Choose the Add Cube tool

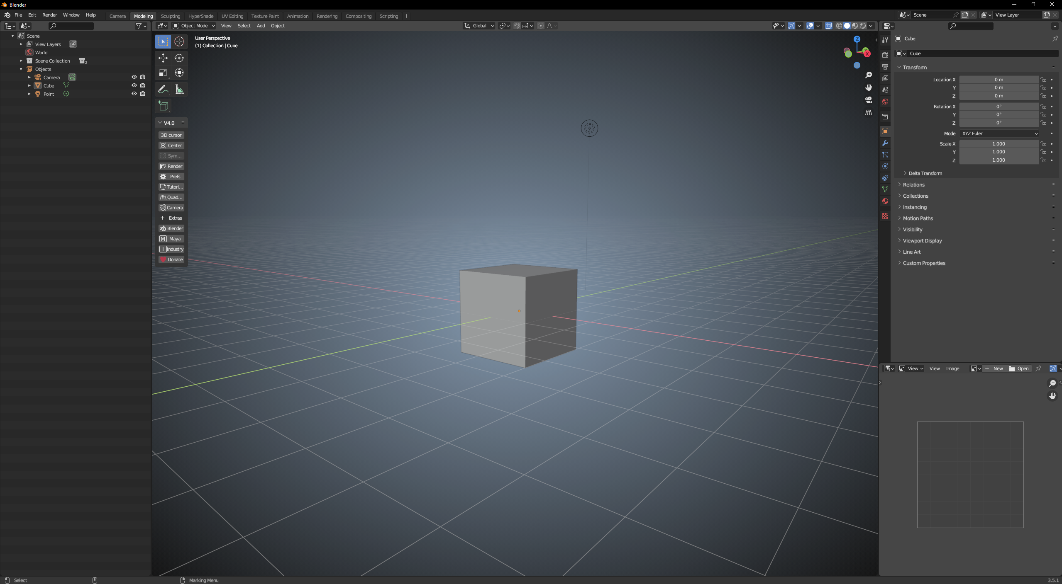coord(163,106)
